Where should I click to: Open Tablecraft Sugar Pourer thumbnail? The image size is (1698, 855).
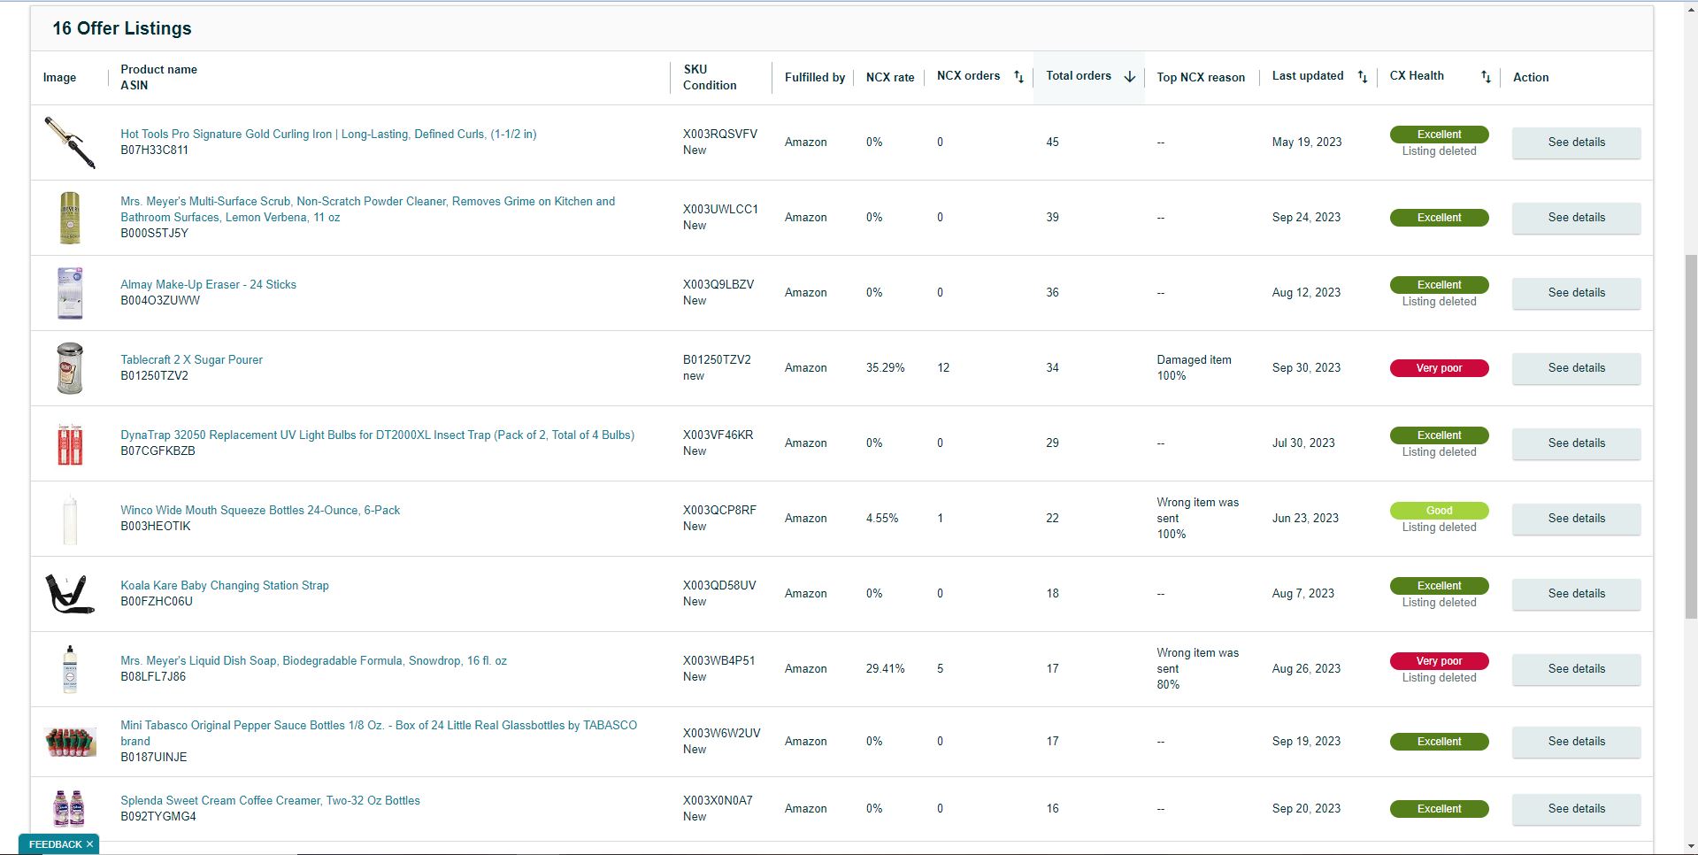[x=70, y=368]
